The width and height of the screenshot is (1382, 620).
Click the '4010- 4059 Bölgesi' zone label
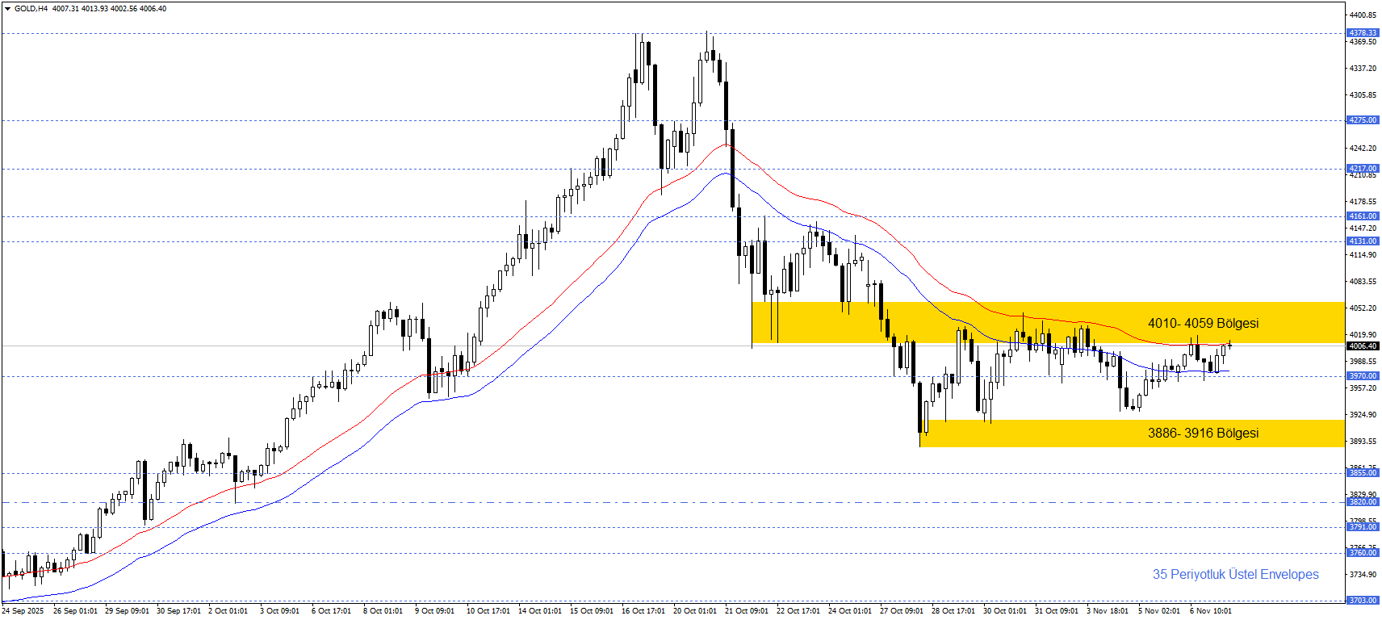click(1203, 323)
